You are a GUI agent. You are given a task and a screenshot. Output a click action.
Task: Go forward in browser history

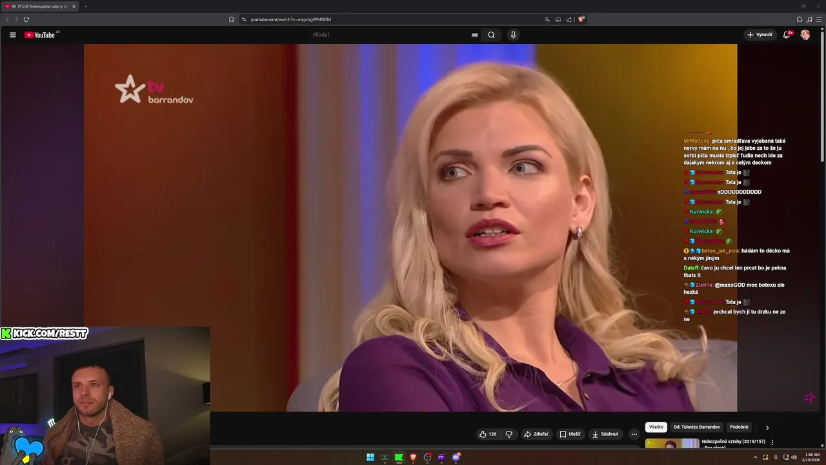click(16, 19)
